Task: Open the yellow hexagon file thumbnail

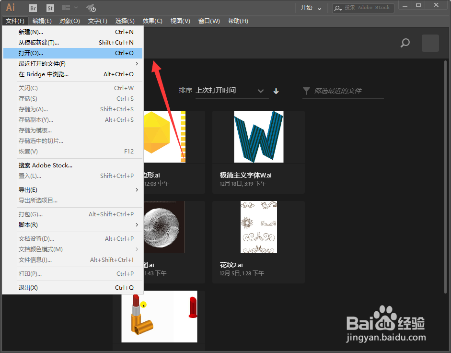Action: point(164,137)
